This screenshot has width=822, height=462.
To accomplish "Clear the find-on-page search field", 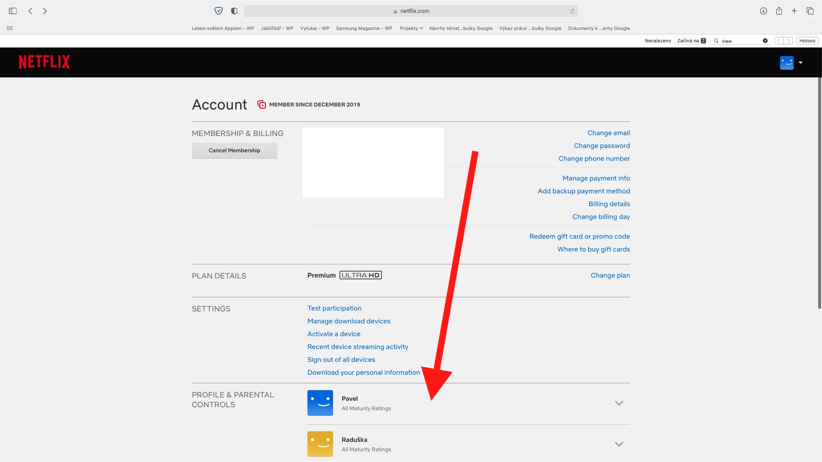I will [x=765, y=41].
